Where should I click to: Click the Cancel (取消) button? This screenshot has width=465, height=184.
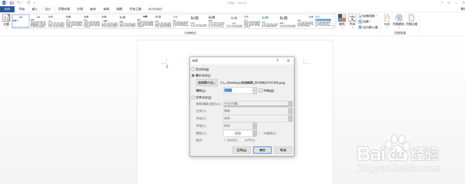pyautogui.click(x=283, y=150)
